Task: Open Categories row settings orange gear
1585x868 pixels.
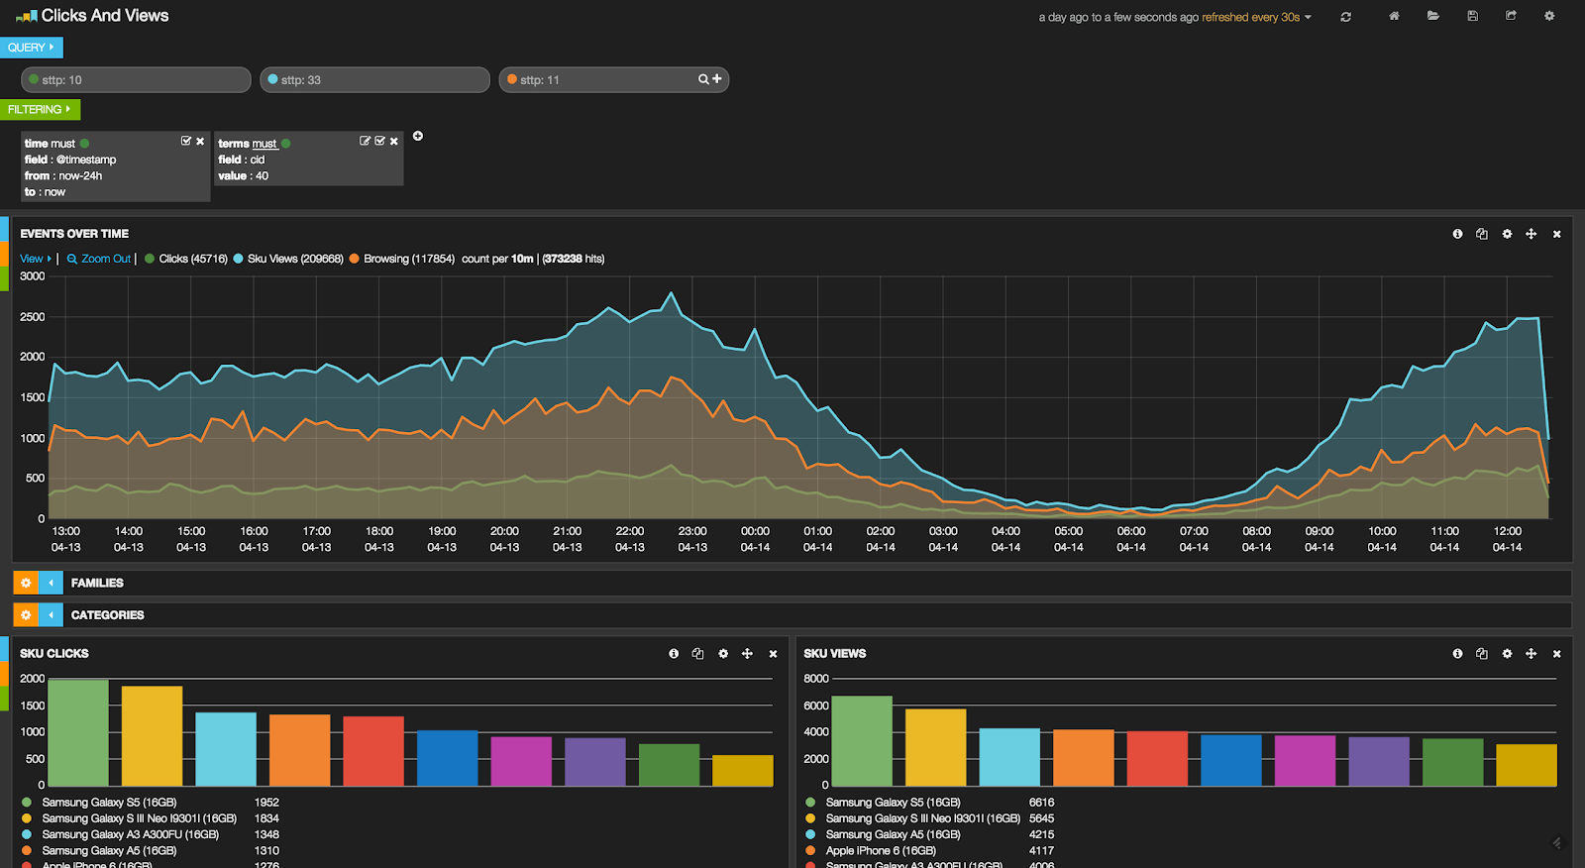Action: pos(26,615)
